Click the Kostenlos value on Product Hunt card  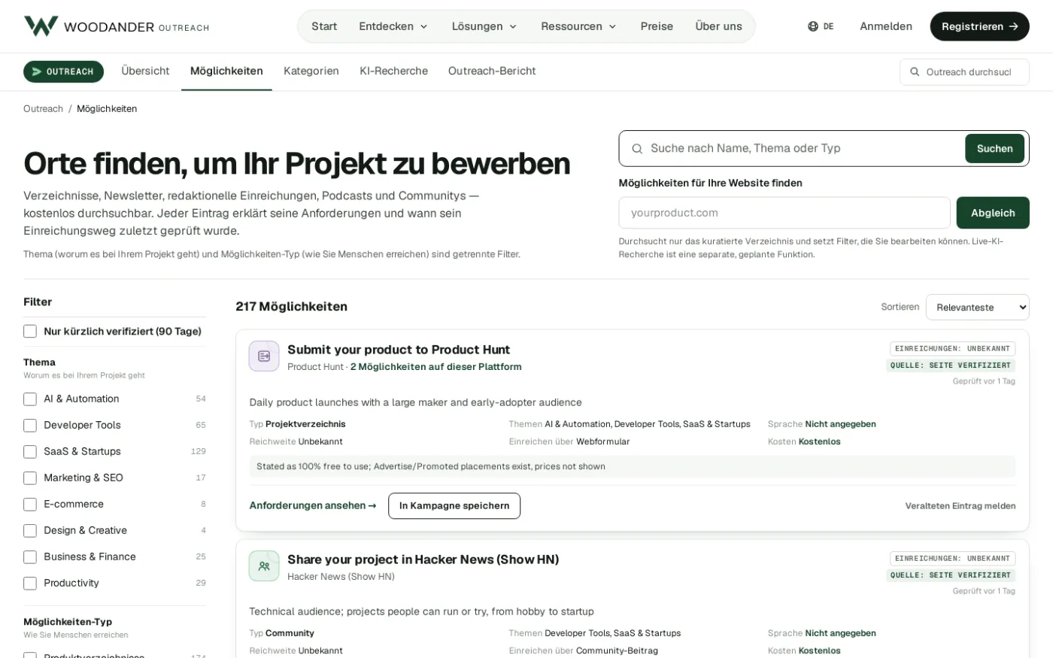coord(820,442)
